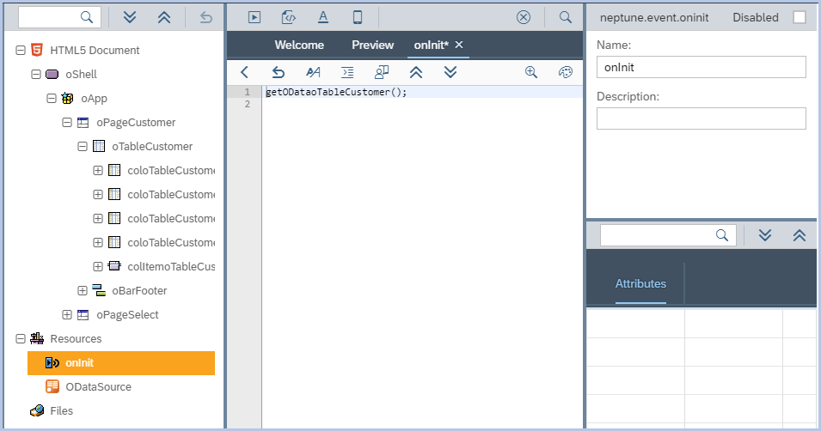Toggle the Disabled checkbox

coord(800,17)
